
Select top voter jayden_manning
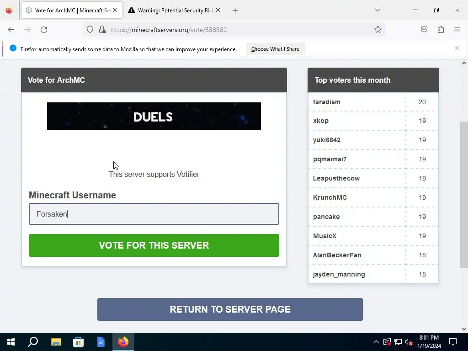pyautogui.click(x=339, y=274)
